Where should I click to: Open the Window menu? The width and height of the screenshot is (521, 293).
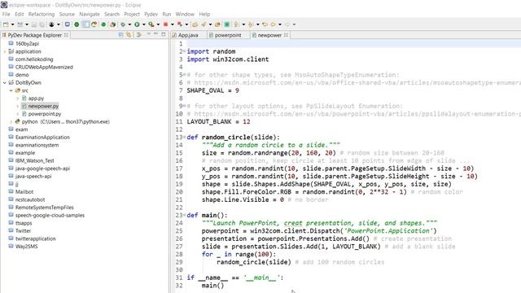(x=185, y=14)
